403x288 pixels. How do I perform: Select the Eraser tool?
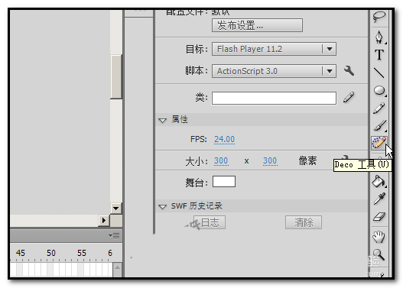coord(379,217)
